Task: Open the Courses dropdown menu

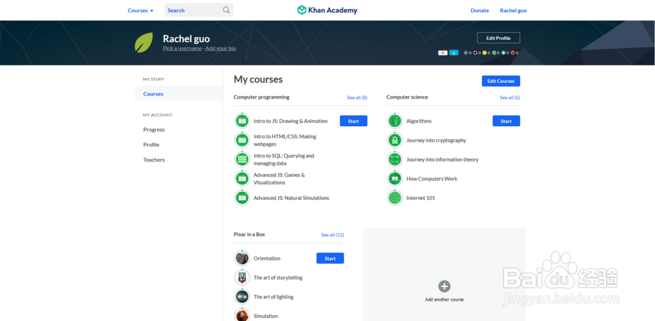Action: tap(140, 10)
